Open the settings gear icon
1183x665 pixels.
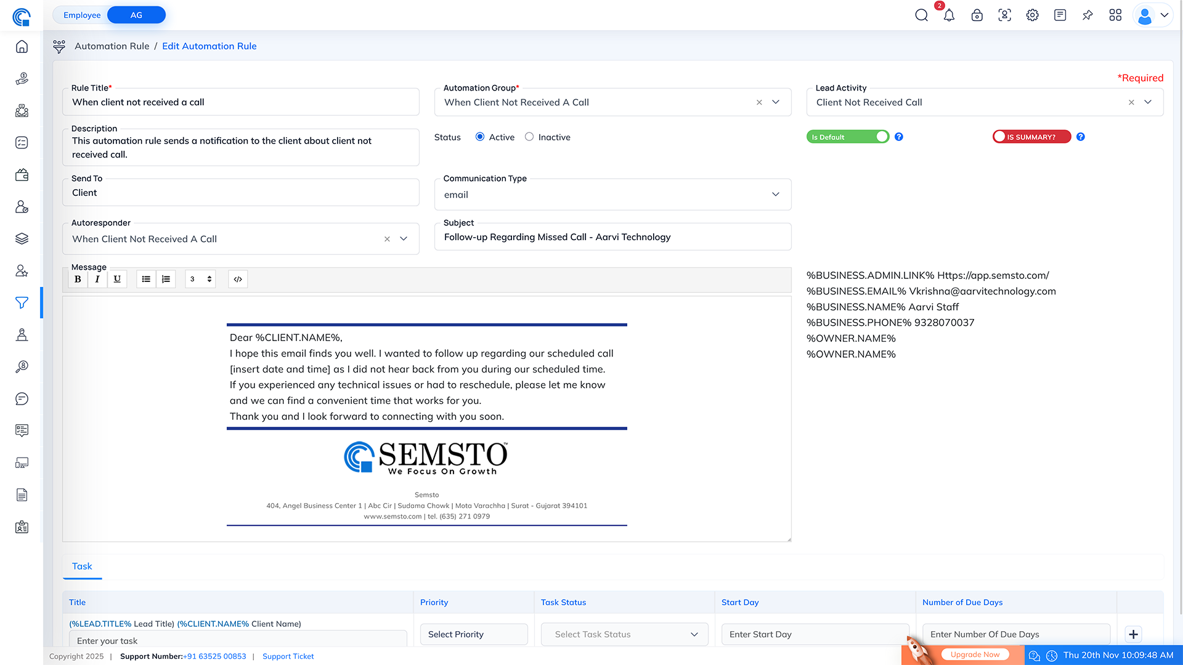click(1032, 15)
